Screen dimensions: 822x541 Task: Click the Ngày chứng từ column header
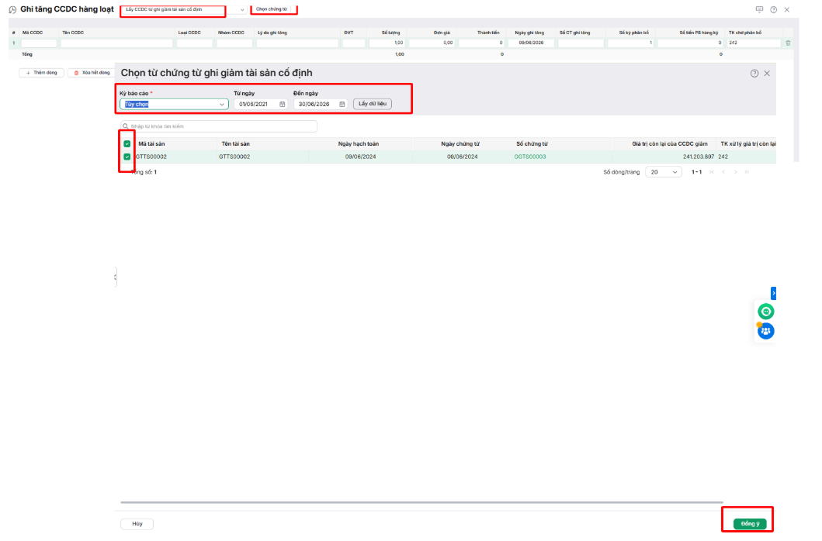click(x=460, y=143)
